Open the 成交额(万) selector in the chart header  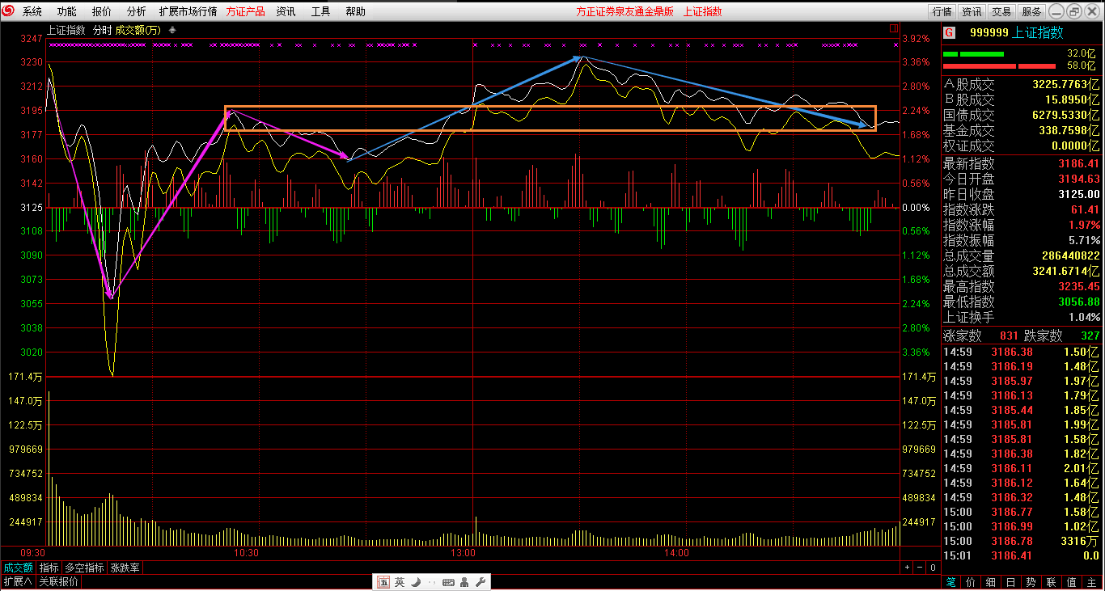(139, 30)
